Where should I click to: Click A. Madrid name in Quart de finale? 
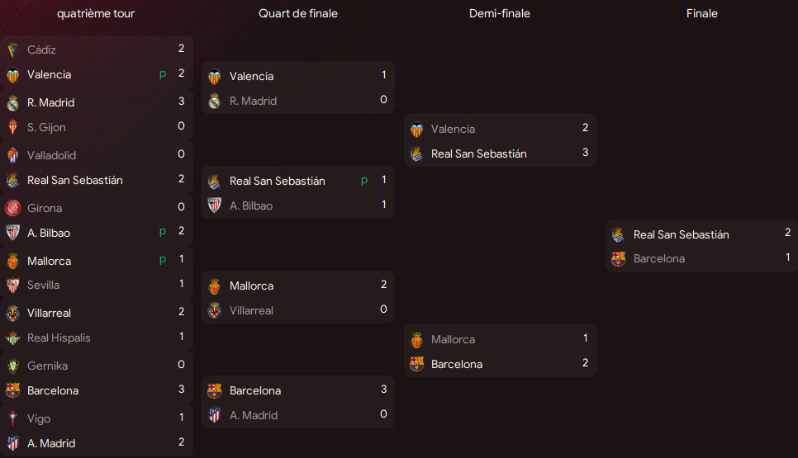(254, 415)
